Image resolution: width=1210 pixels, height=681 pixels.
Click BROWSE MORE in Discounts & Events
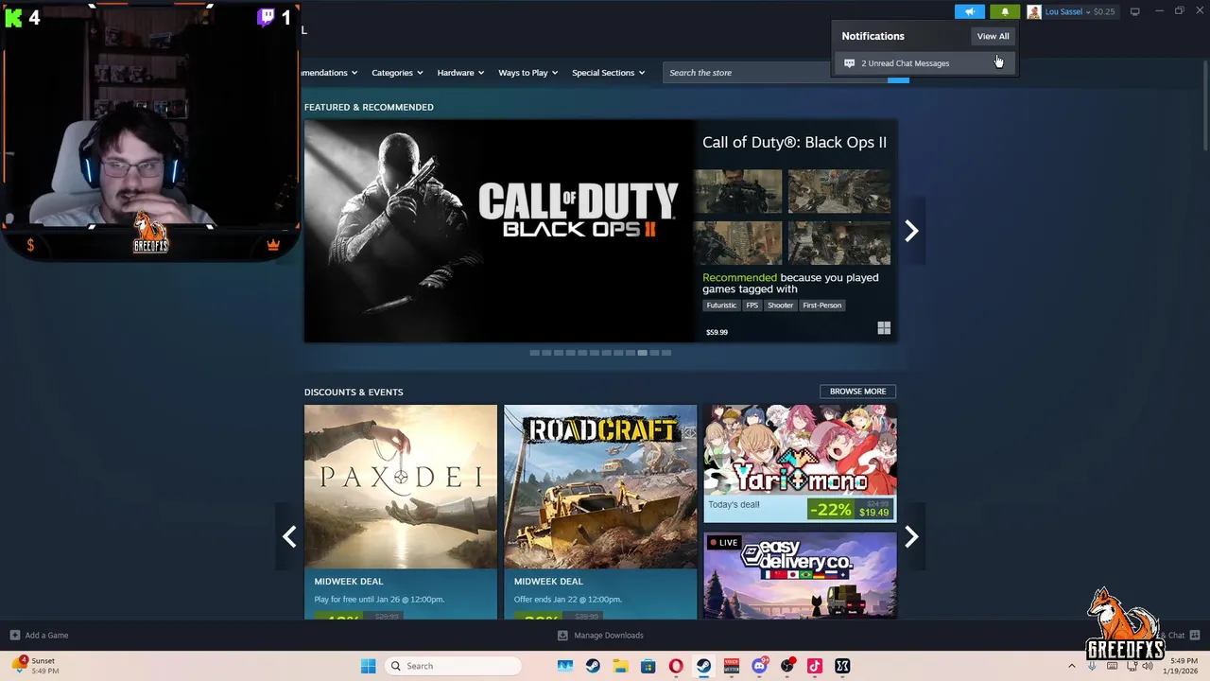point(857,392)
